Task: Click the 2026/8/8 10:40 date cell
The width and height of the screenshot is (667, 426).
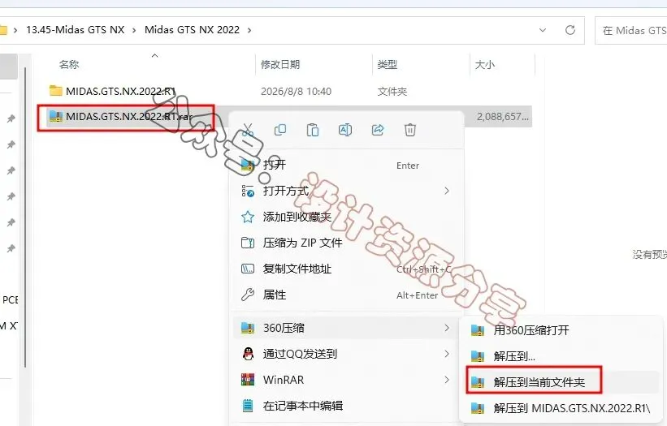Action: pos(296,92)
